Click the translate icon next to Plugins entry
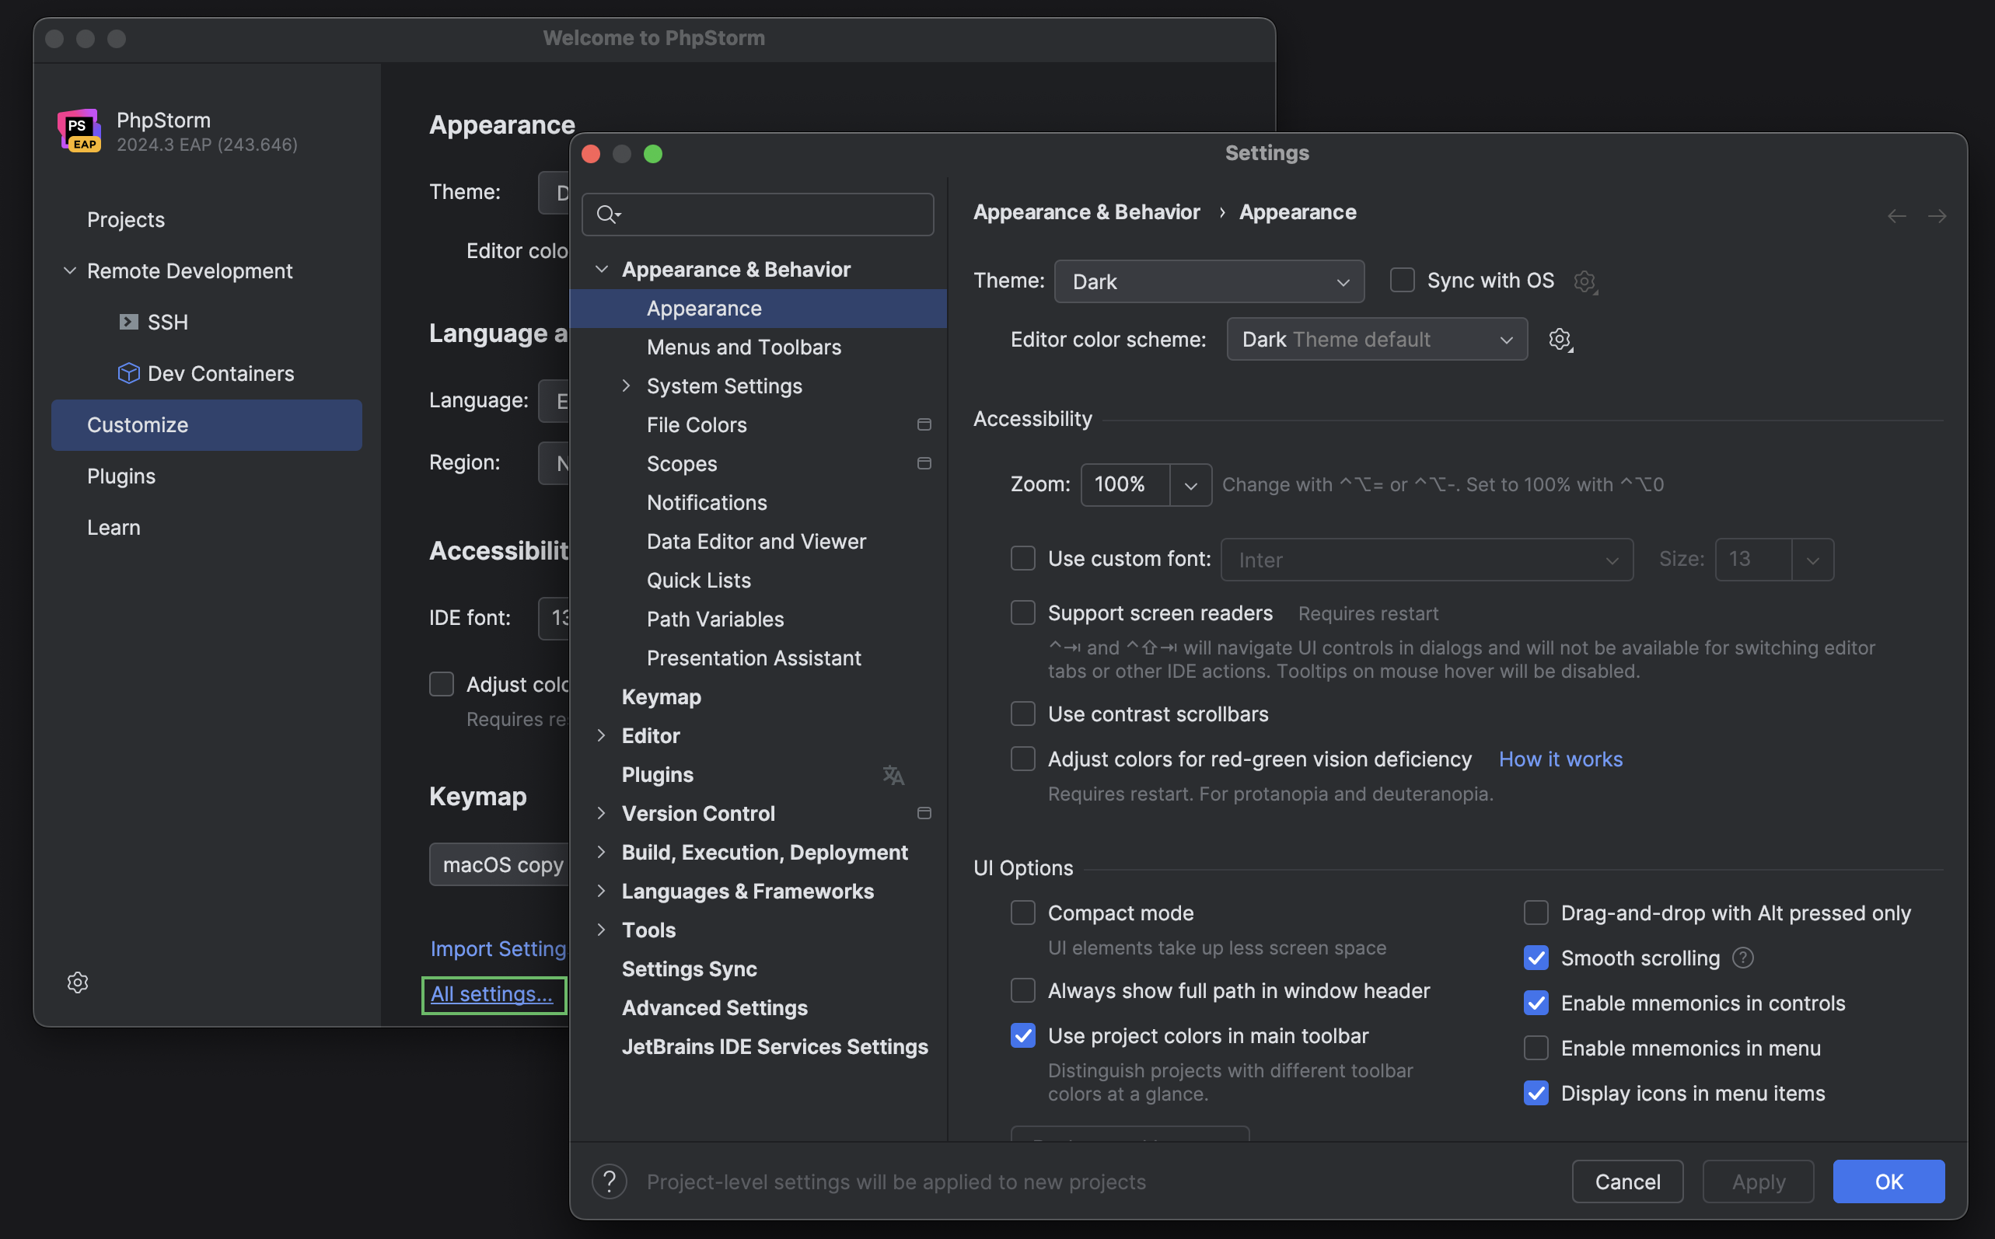The width and height of the screenshot is (1995, 1239). point(893,774)
